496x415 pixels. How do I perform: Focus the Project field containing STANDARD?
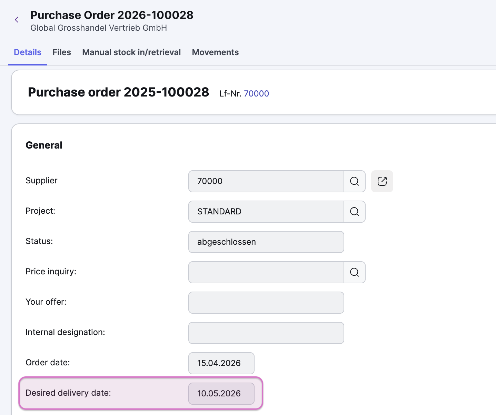click(266, 212)
